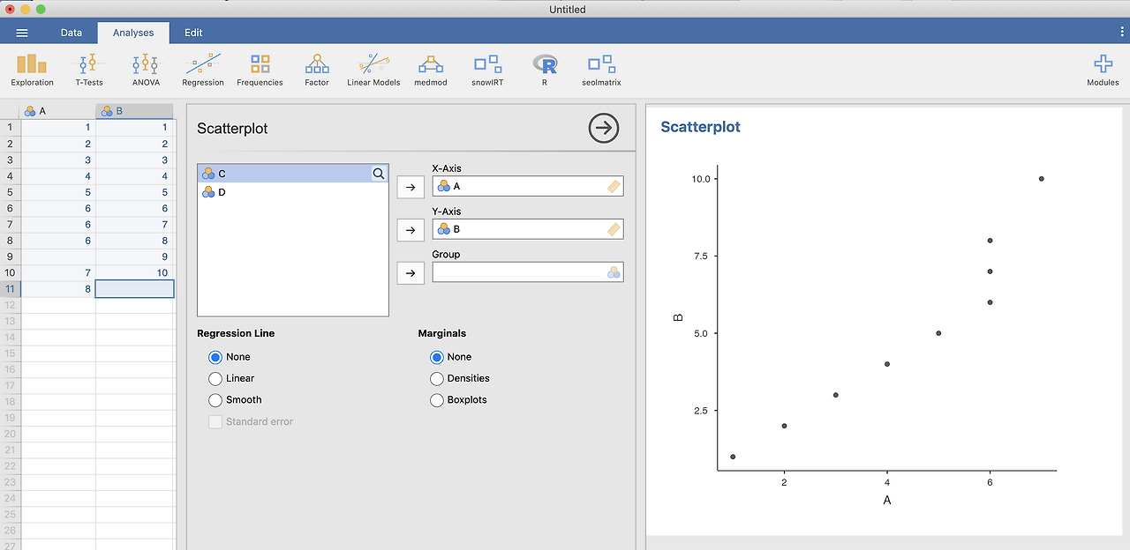Open the Frequencies analysis menu
Image resolution: width=1130 pixels, height=550 pixels.
(x=260, y=70)
